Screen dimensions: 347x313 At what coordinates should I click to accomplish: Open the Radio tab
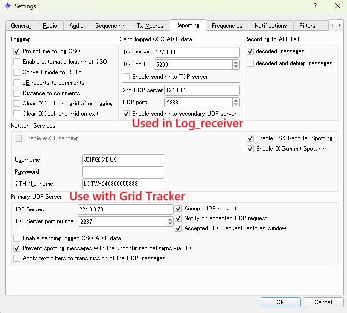tap(50, 26)
